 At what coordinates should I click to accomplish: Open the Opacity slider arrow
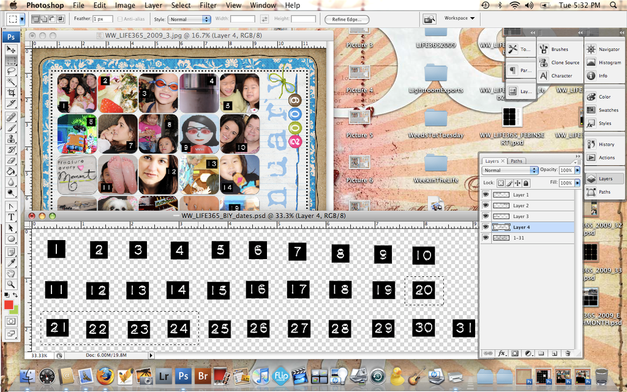[x=577, y=170]
